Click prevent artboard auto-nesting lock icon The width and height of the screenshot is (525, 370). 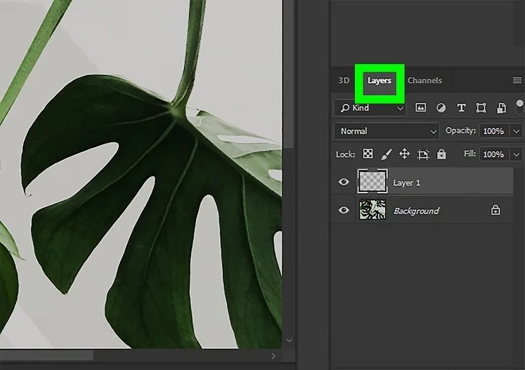tap(423, 154)
